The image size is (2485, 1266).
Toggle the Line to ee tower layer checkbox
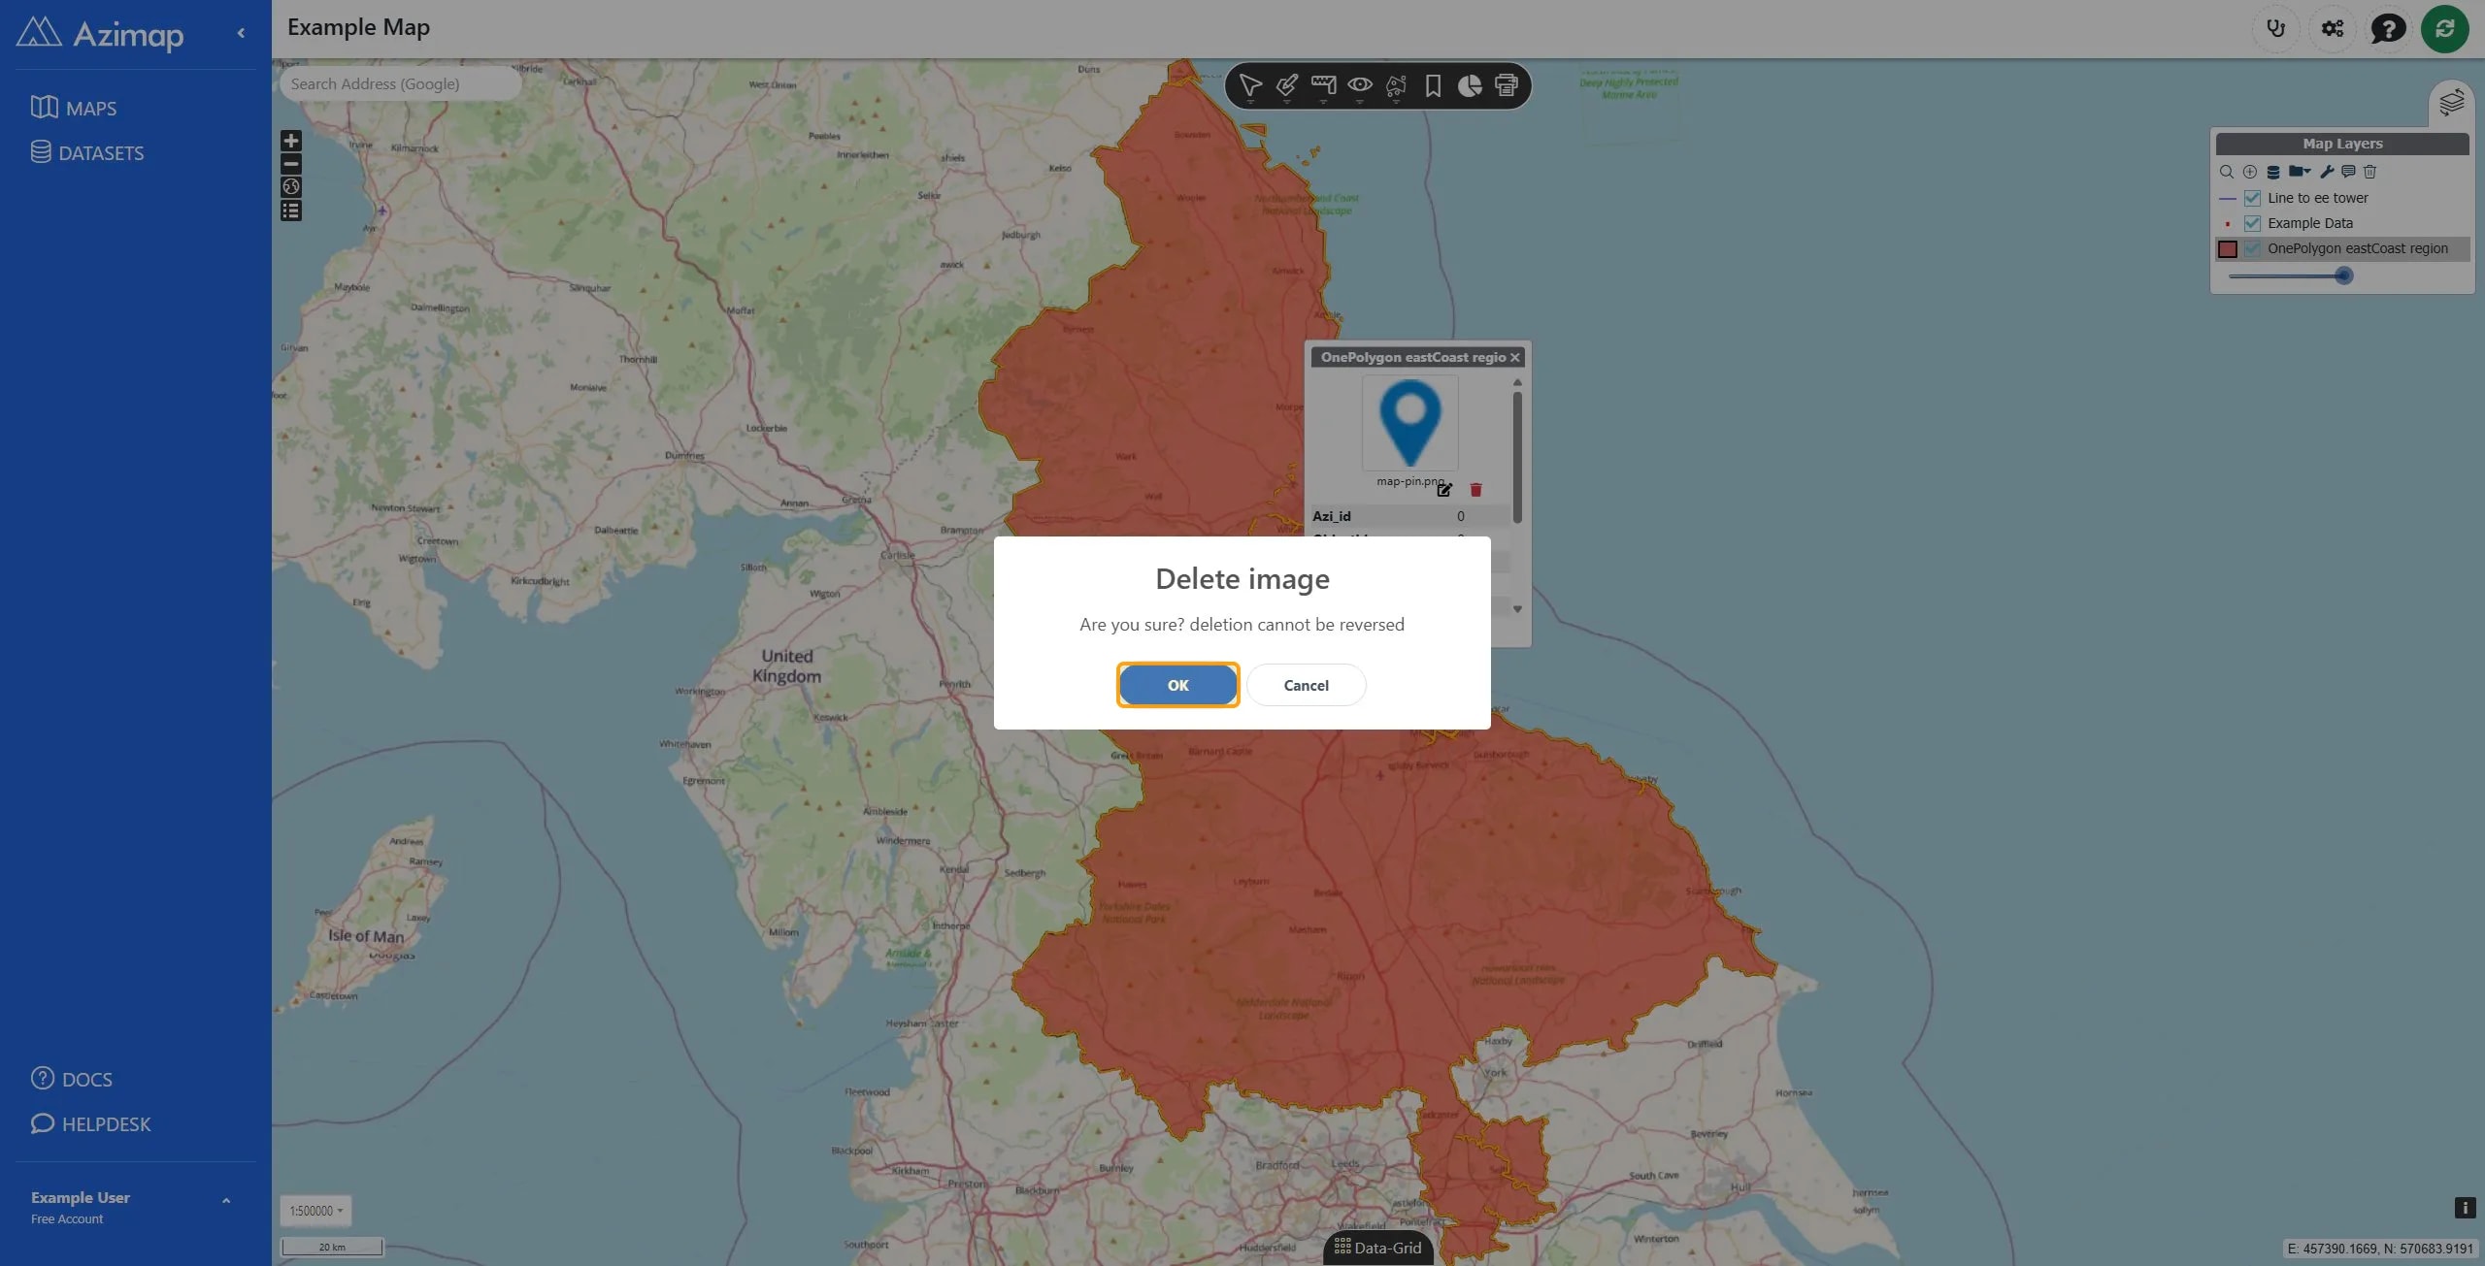[2252, 198]
